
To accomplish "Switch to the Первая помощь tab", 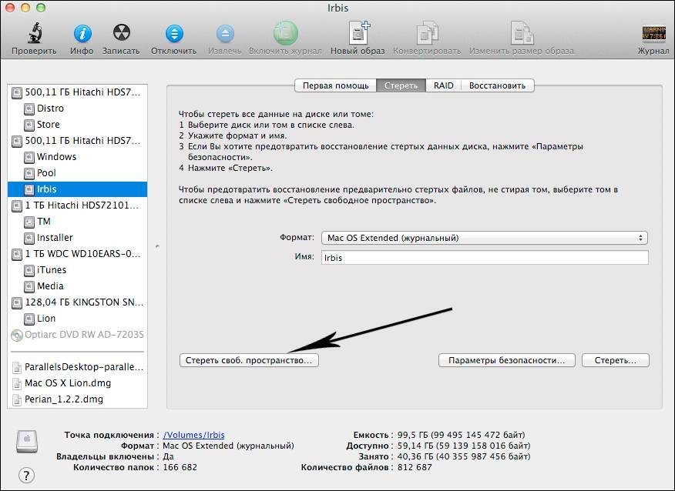I will [335, 85].
